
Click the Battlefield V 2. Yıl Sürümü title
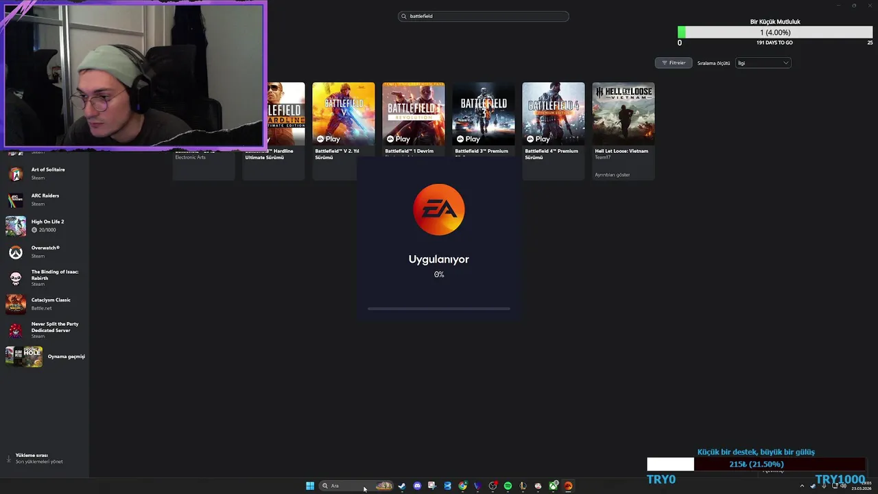[x=337, y=154]
